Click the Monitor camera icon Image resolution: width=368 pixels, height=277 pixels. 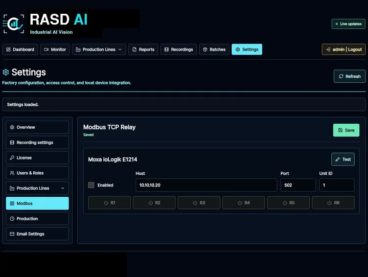[x=46, y=50]
